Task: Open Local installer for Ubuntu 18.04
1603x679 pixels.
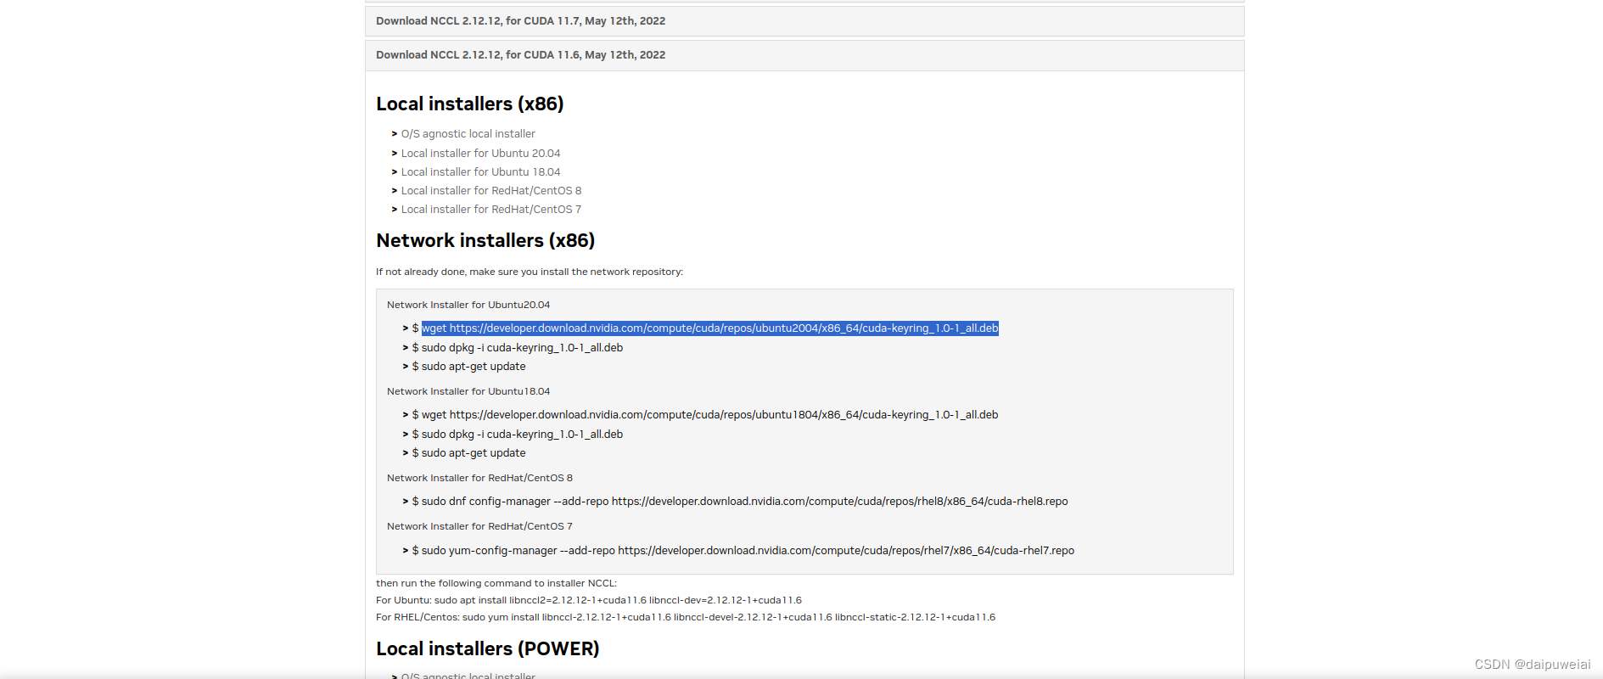Action: click(x=480, y=172)
